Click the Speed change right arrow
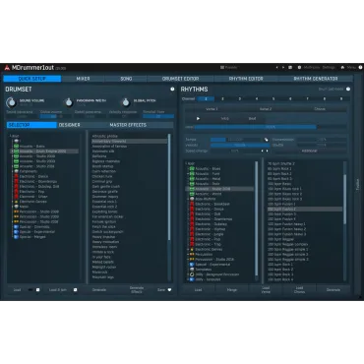 267,151
